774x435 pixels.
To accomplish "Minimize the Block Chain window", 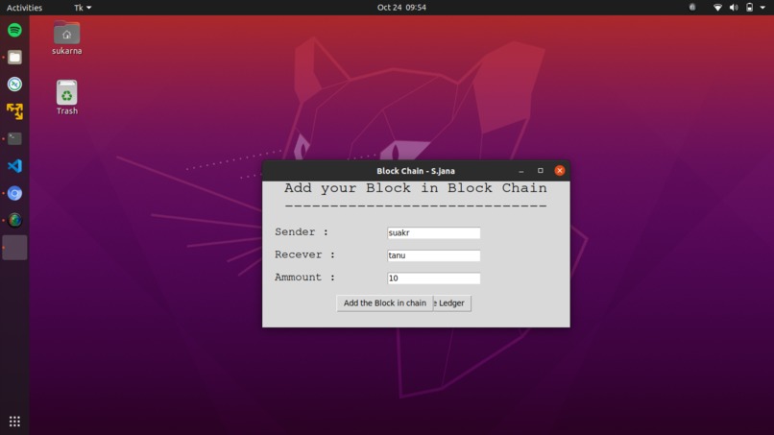I will pos(521,171).
